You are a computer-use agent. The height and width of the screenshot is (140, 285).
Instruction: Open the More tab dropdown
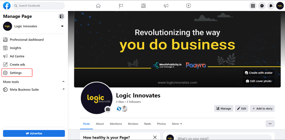click(177, 124)
